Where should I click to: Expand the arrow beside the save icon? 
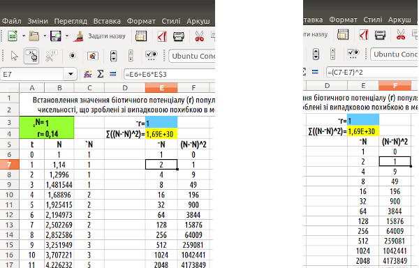[x=67, y=36]
